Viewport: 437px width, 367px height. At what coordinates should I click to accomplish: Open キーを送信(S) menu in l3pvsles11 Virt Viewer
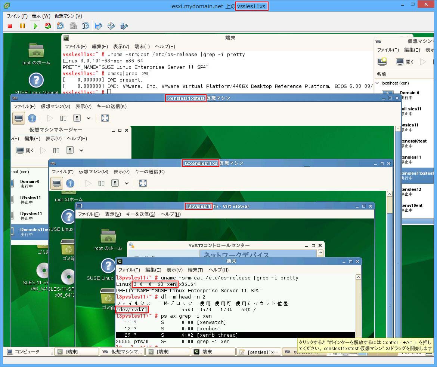[x=141, y=214]
